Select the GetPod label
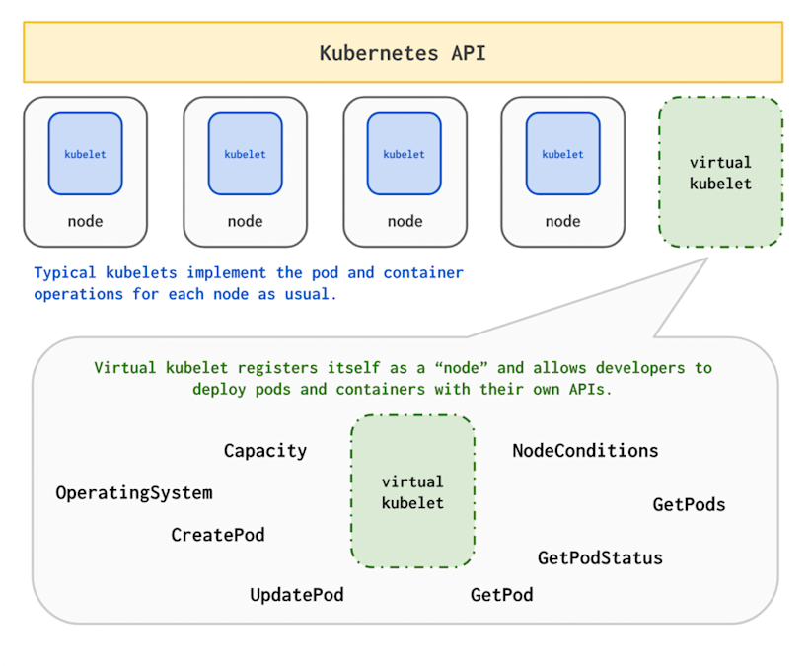Screen dimensions: 810x666 click(501, 594)
